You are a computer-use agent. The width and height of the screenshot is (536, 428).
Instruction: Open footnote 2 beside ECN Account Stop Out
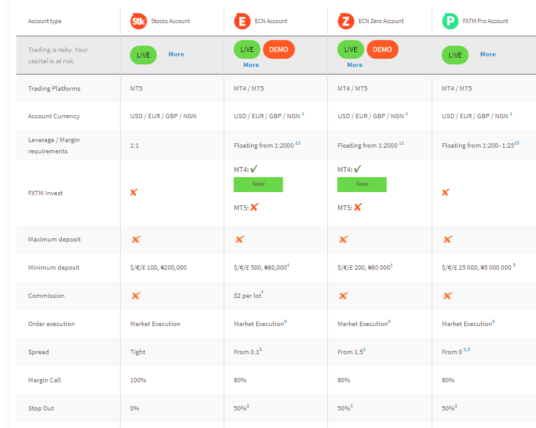point(248,406)
